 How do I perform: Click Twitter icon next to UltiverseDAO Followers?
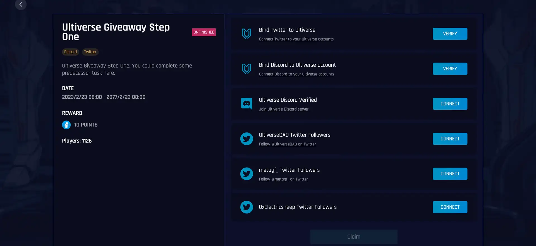tap(247, 139)
